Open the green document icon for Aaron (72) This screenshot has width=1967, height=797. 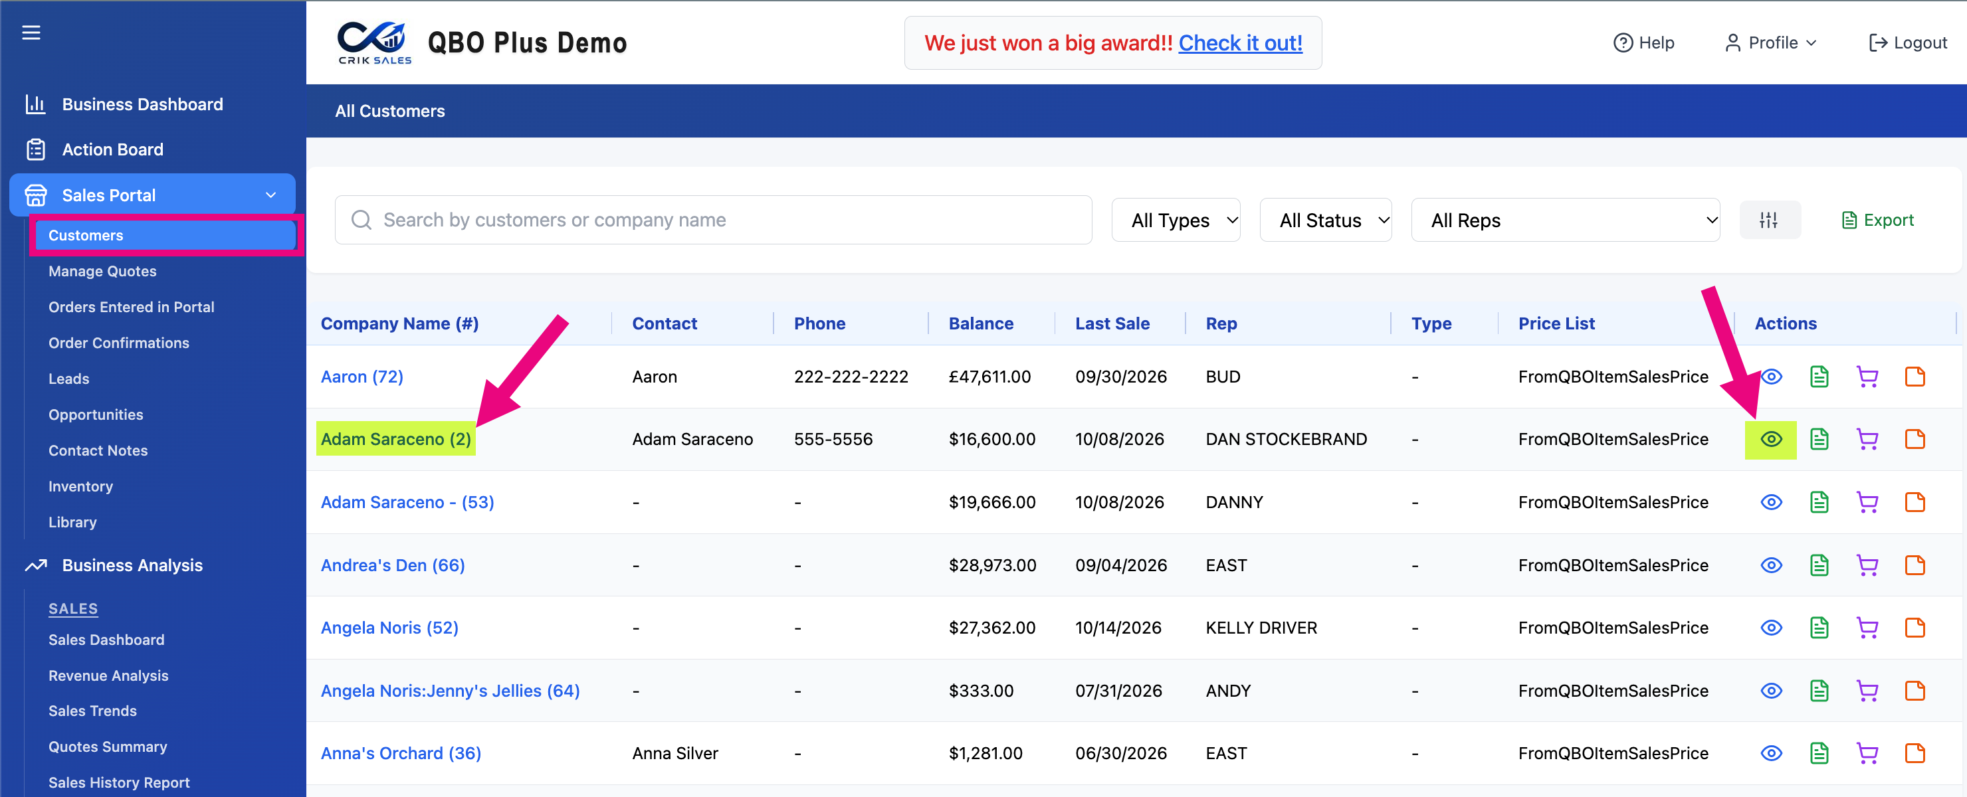pos(1819,377)
